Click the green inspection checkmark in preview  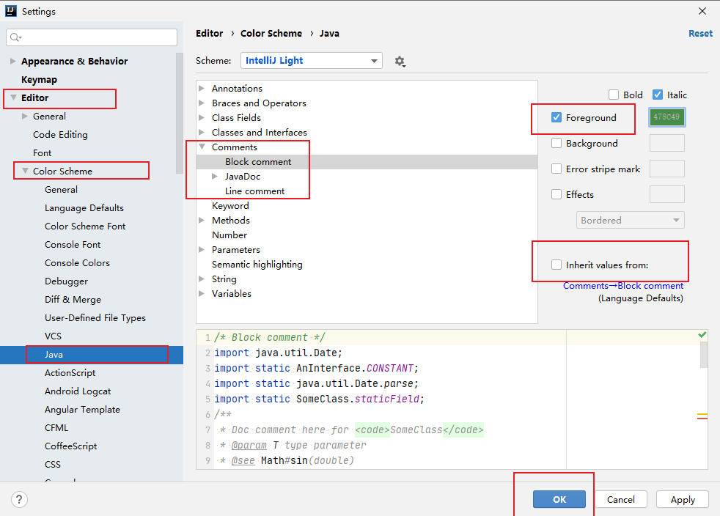pos(702,335)
